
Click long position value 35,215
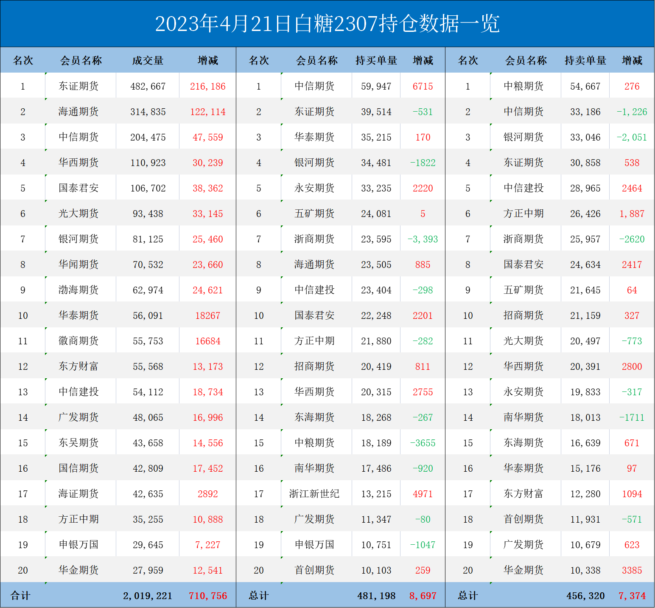(x=376, y=137)
